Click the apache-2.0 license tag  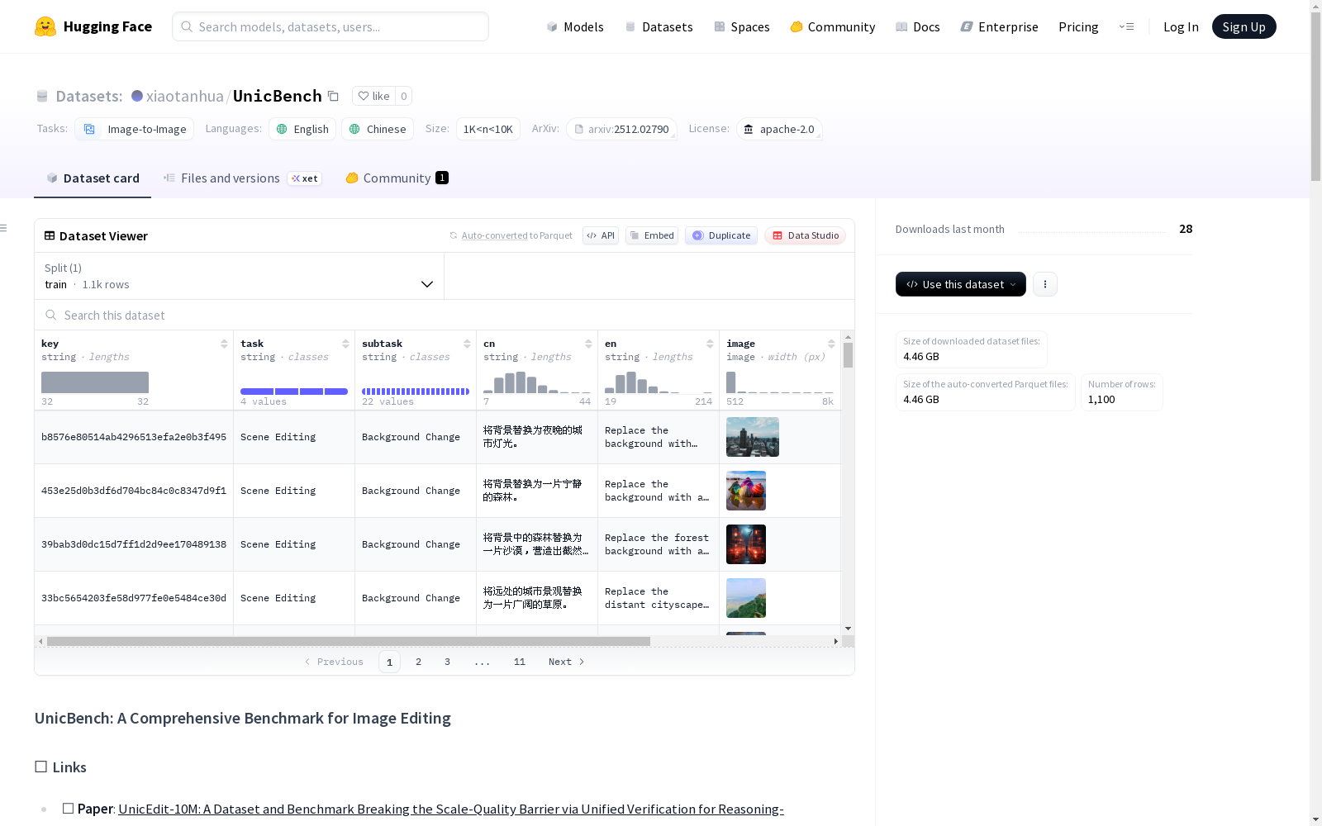coord(779,129)
